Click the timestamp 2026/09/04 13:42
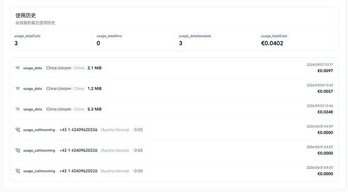The image size is (348, 192). 320,85
